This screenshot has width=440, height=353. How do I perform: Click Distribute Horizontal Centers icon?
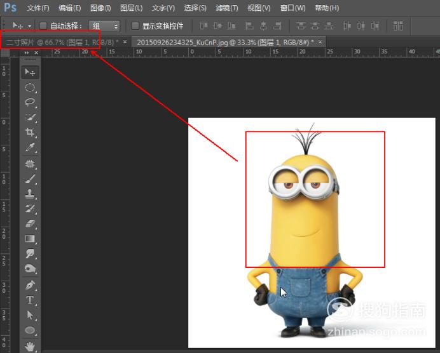361,26
